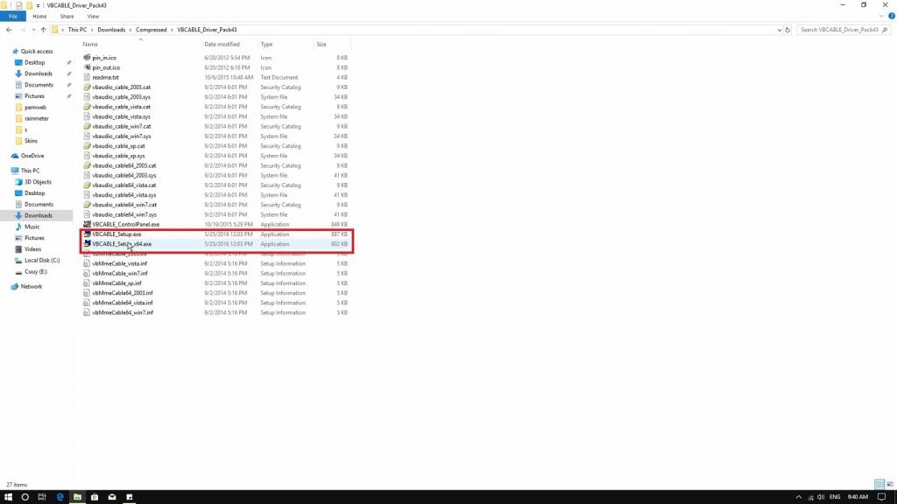Viewport: 897px width, 504px height.
Task: Expand address bar history dropdown
Action: (779, 30)
